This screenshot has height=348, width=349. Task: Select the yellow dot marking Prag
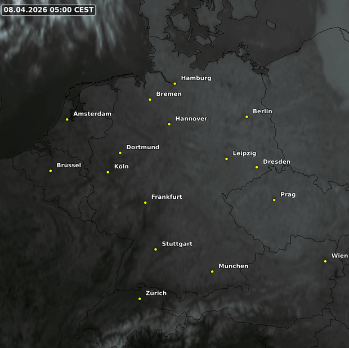tap(274, 200)
